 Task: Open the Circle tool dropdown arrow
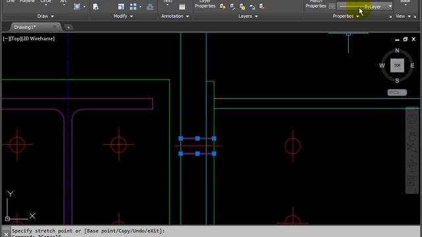pos(45,5)
